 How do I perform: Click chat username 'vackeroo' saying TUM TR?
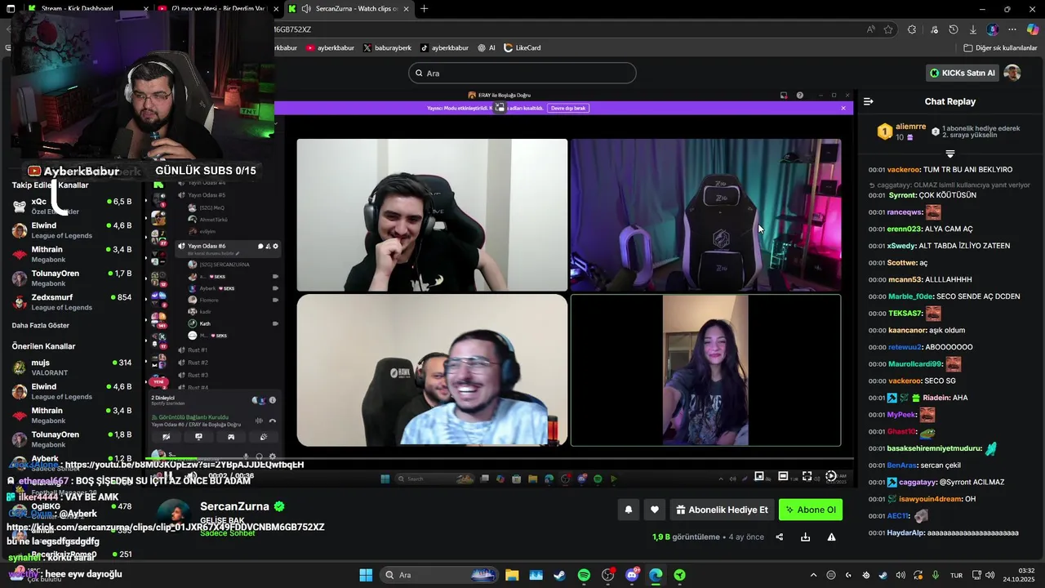pyautogui.click(x=904, y=170)
